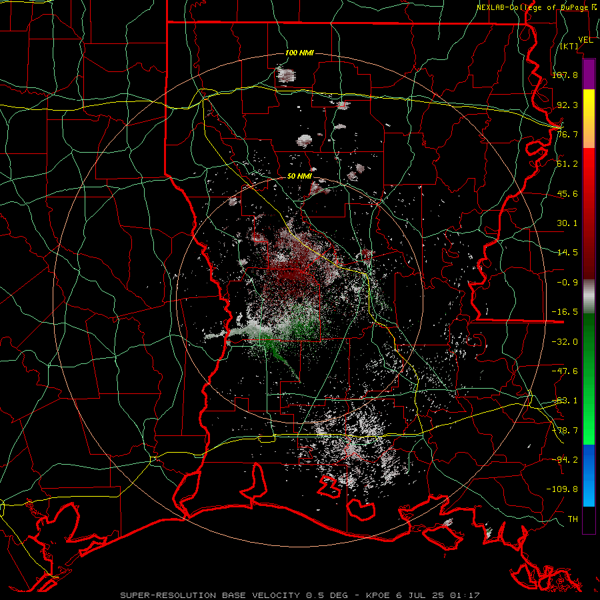Click the 92.3 velocity scale value
This screenshot has height=600, width=600.
click(567, 105)
